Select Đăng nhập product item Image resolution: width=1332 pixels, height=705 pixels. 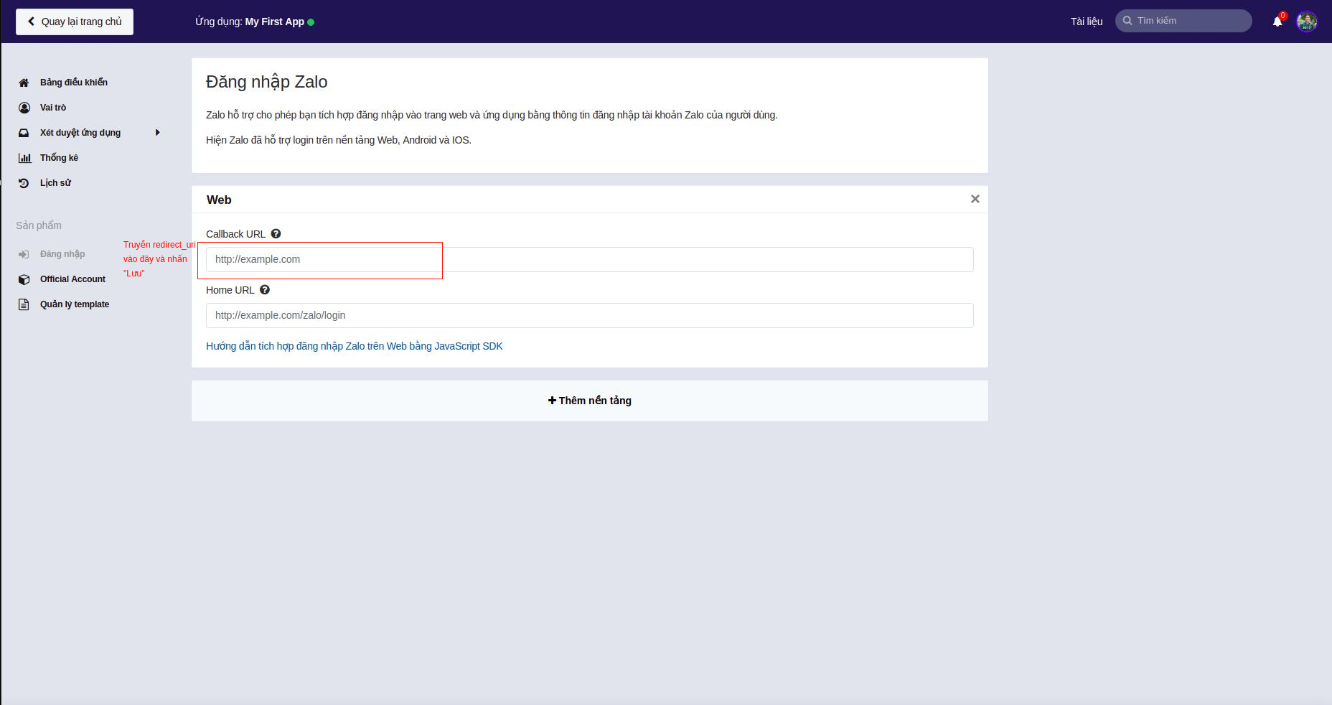pyautogui.click(x=62, y=254)
